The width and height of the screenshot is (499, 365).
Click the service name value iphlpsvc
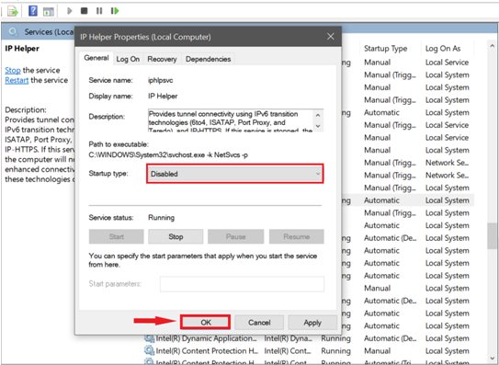tap(161, 80)
